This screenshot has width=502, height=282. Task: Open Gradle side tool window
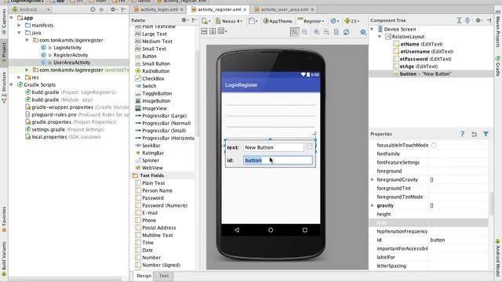tap(498, 66)
